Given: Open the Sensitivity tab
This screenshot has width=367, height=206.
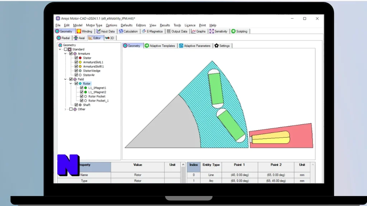Looking at the screenshot, I should (218, 31).
